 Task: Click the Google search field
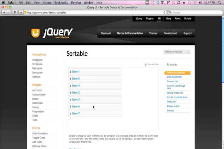[x=195, y=13]
